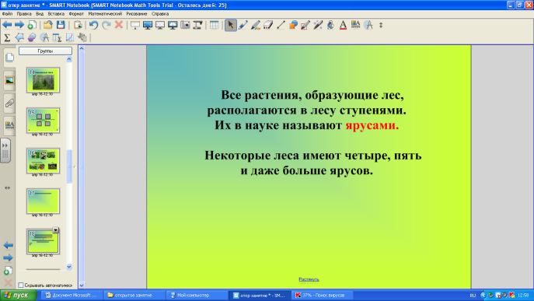Add a new page from top toolbar

click(x=32, y=25)
